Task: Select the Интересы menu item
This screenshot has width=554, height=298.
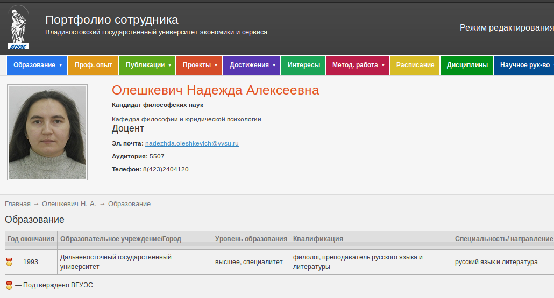Action: tap(303, 65)
